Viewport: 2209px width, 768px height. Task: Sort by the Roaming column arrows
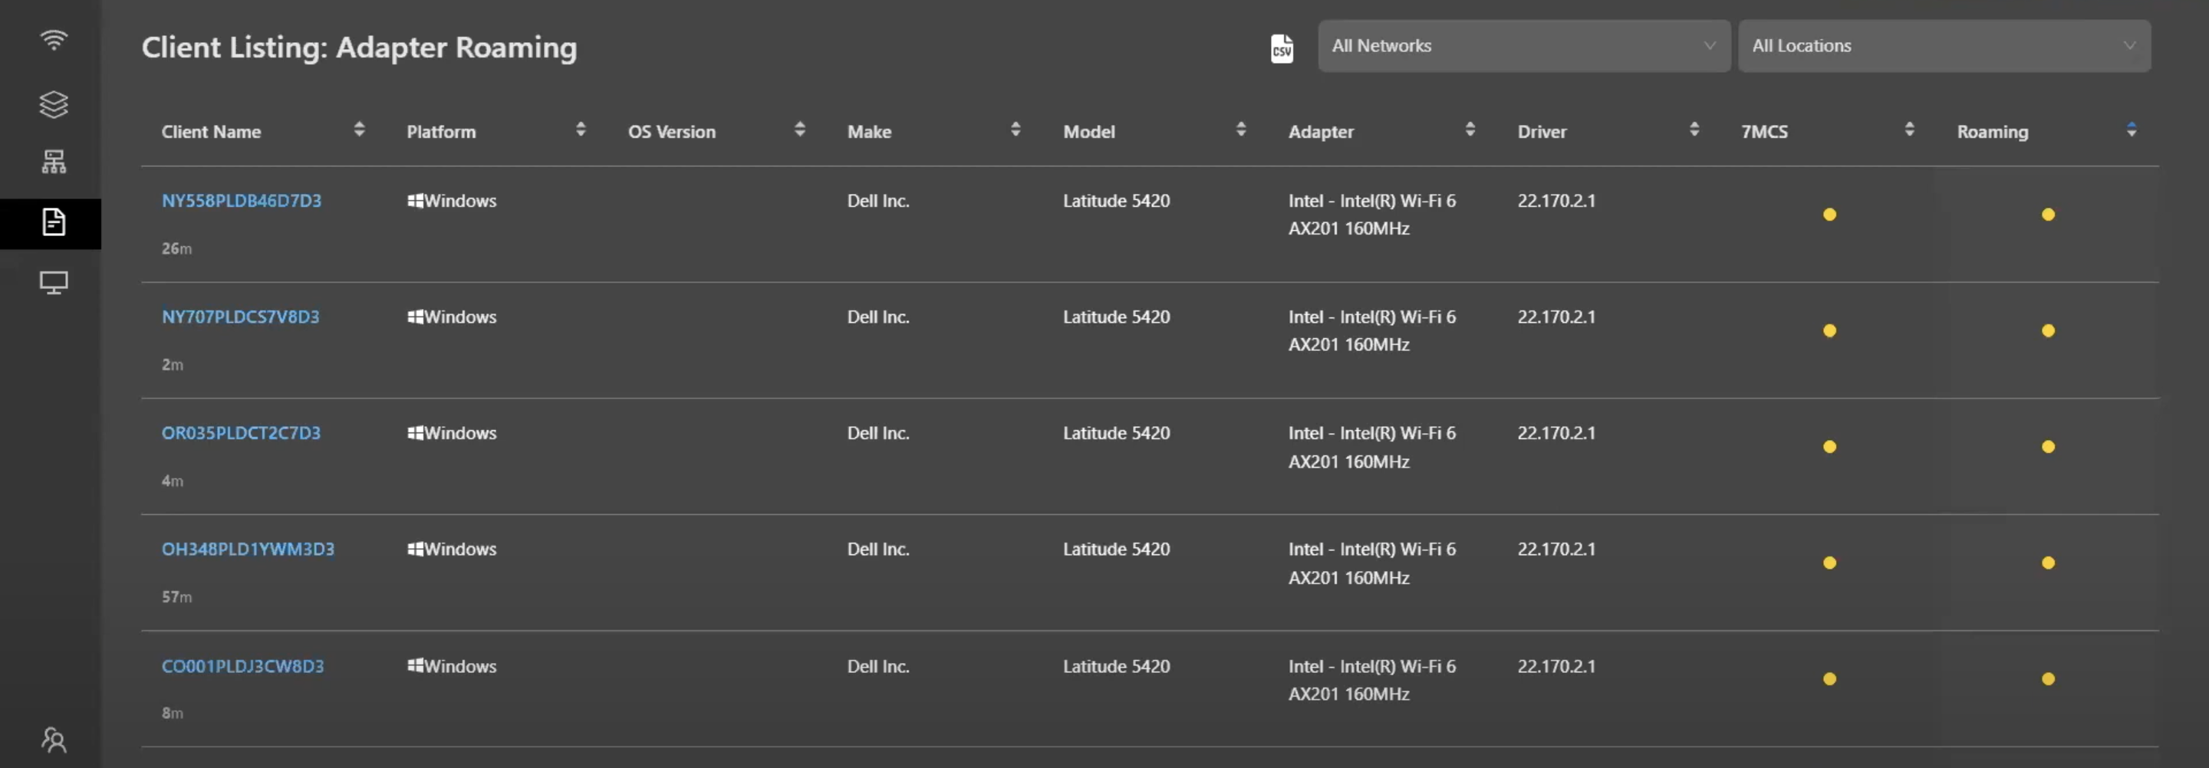click(2131, 130)
